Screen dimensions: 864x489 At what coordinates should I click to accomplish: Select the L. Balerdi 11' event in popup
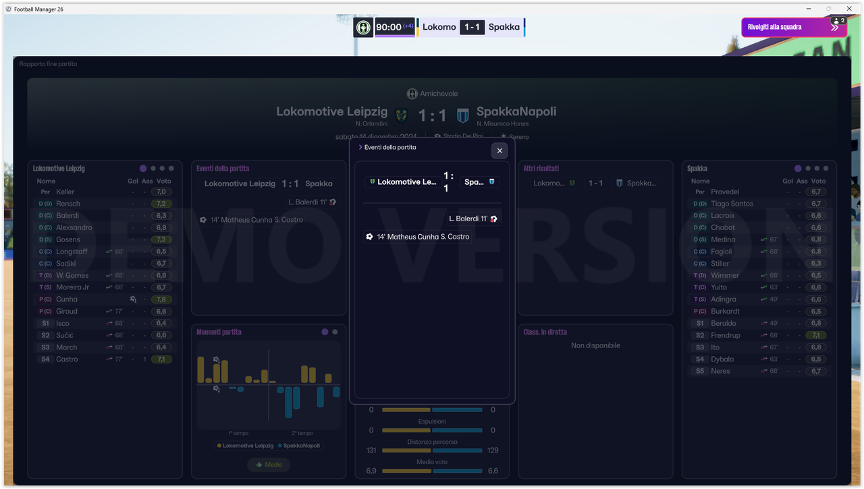pos(473,219)
